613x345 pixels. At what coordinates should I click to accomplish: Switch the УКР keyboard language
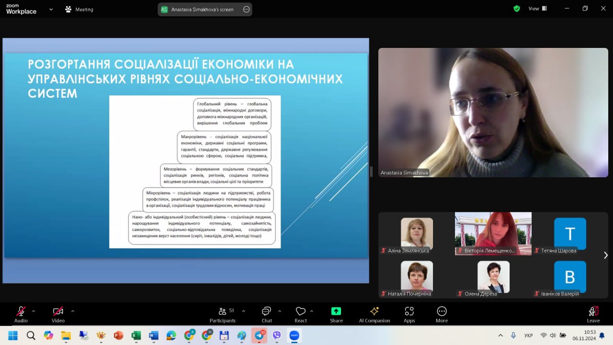click(529, 335)
